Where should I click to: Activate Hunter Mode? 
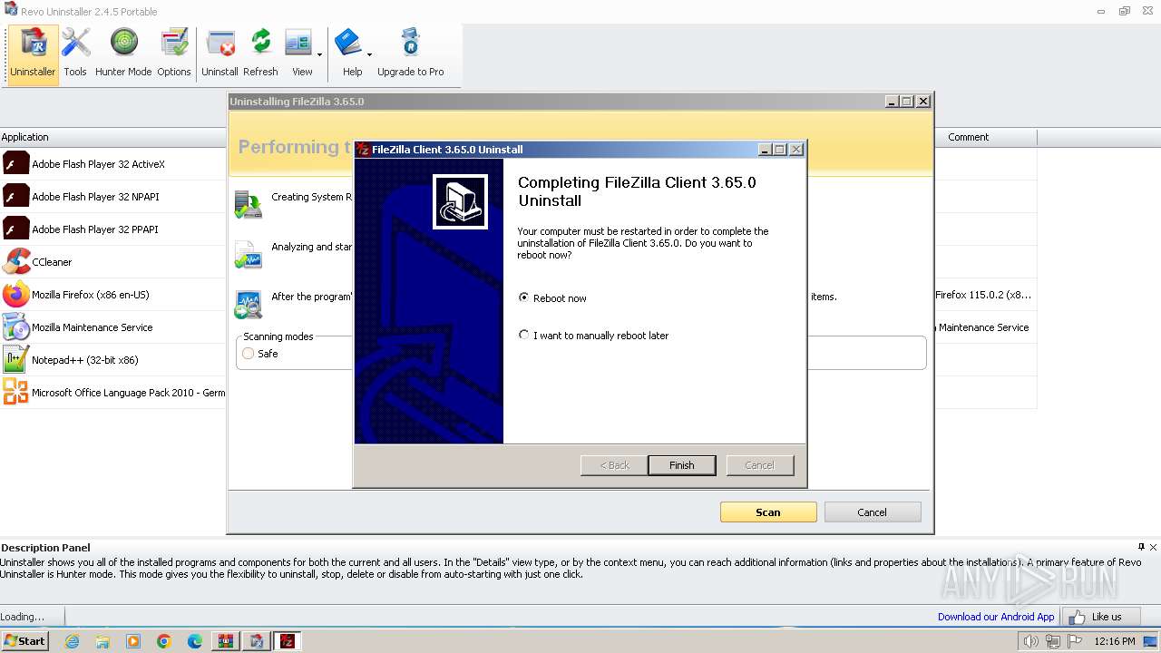(x=123, y=54)
